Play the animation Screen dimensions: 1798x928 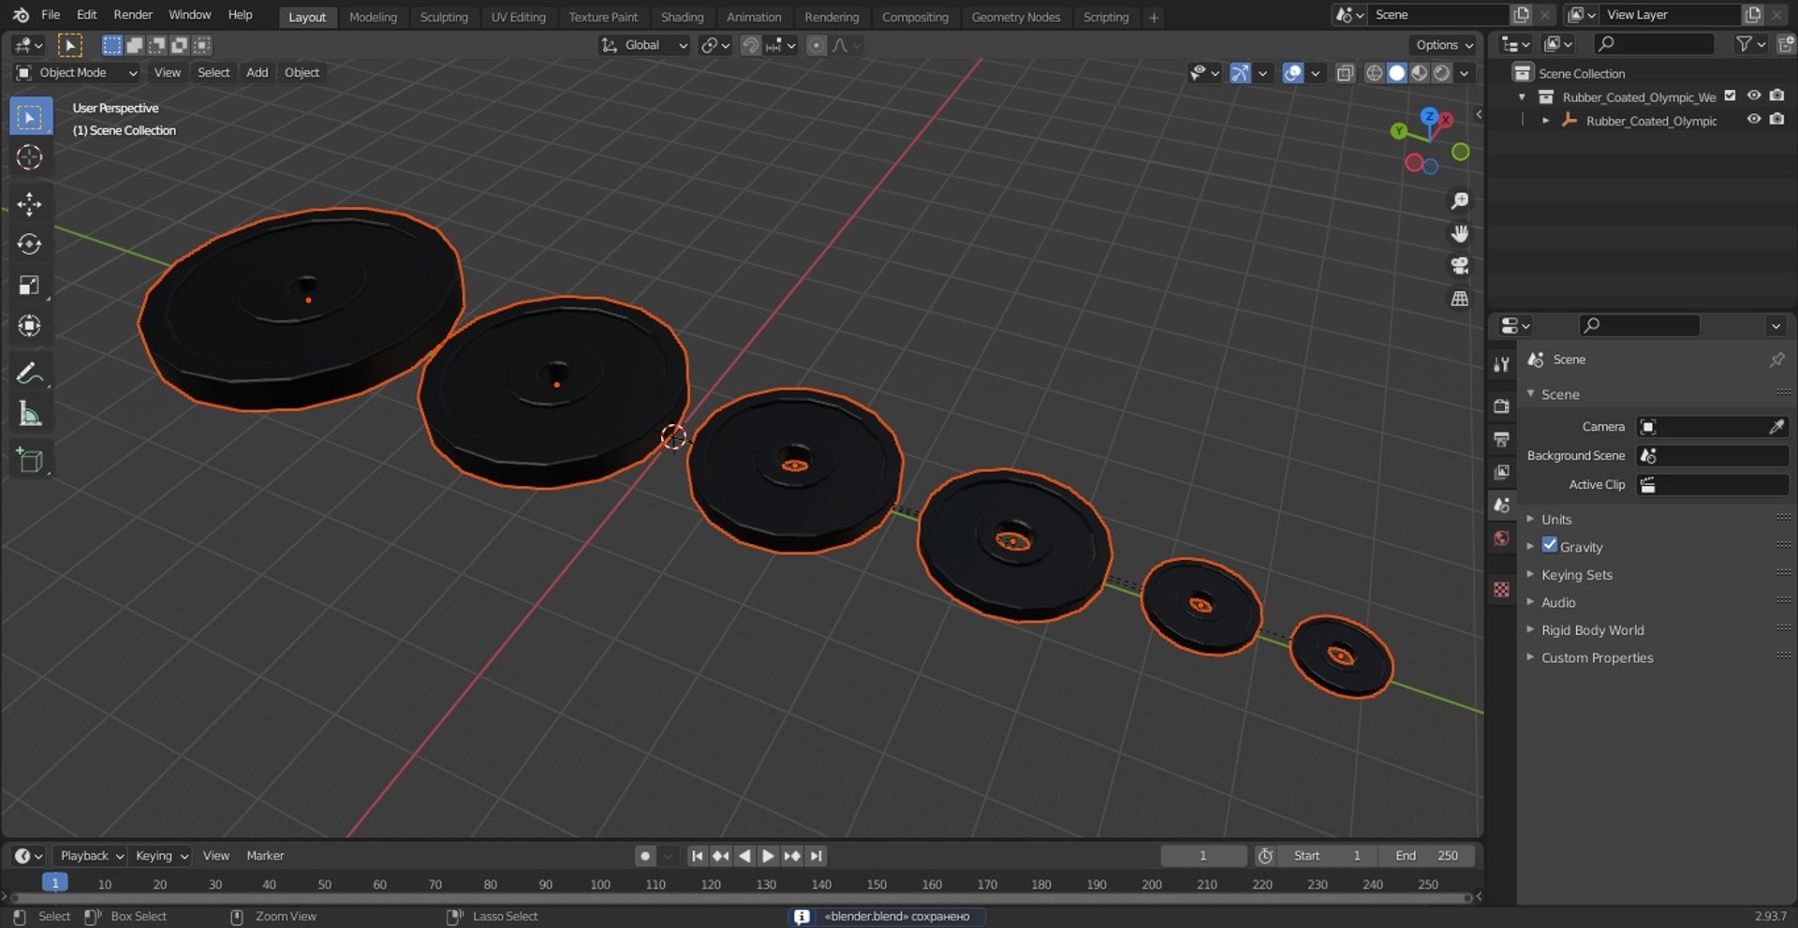[768, 856]
